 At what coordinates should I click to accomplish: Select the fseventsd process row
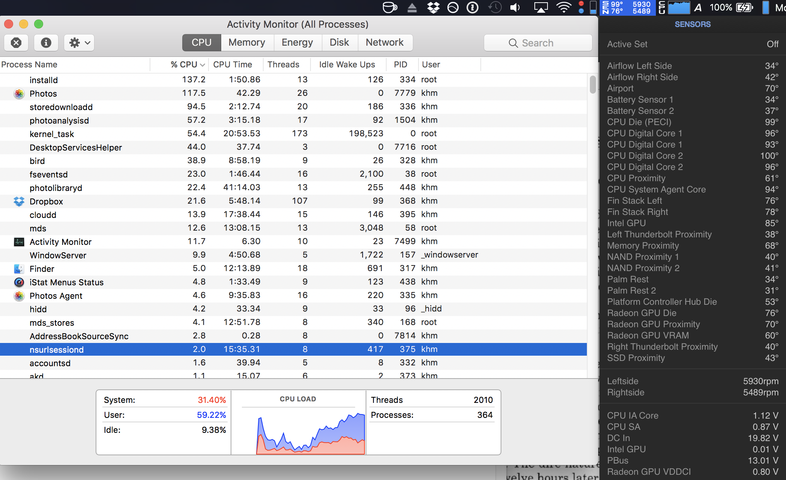pyautogui.click(x=293, y=174)
